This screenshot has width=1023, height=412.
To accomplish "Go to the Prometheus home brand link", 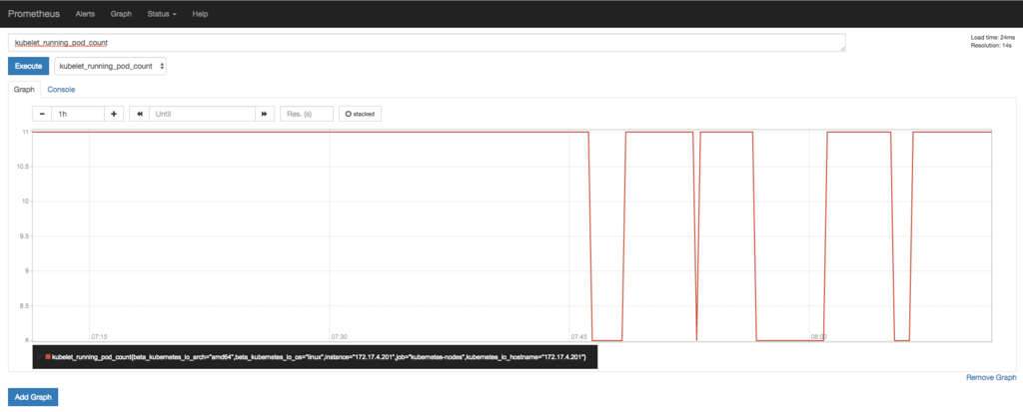I will point(34,14).
